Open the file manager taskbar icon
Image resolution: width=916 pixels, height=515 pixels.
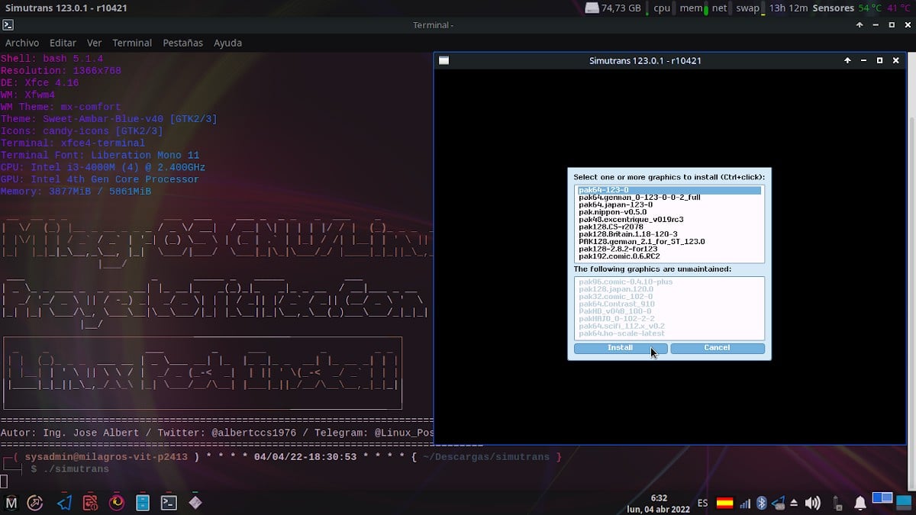[143, 503]
